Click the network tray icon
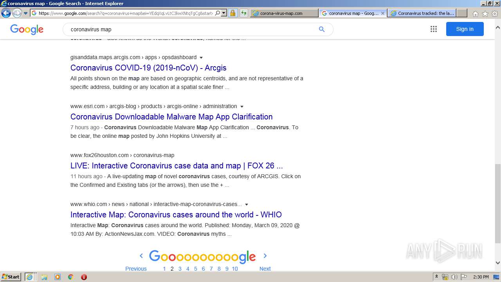Viewport: 501px width, 282px height. pos(445,277)
